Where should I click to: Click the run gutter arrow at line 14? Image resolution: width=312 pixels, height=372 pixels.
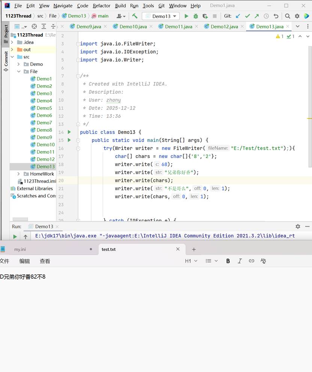[x=69, y=132]
